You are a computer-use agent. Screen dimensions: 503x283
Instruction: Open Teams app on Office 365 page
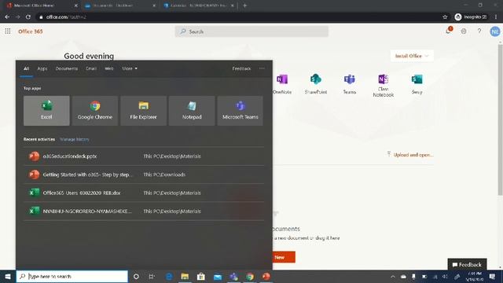(x=349, y=84)
